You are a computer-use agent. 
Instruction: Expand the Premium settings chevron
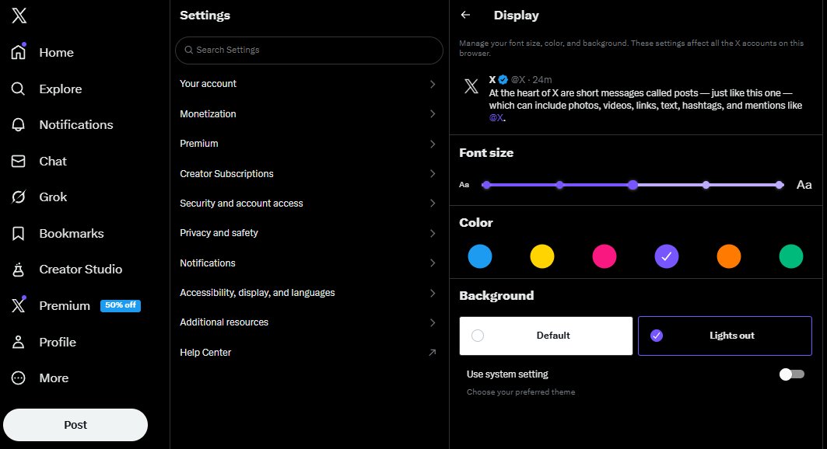[433, 144]
